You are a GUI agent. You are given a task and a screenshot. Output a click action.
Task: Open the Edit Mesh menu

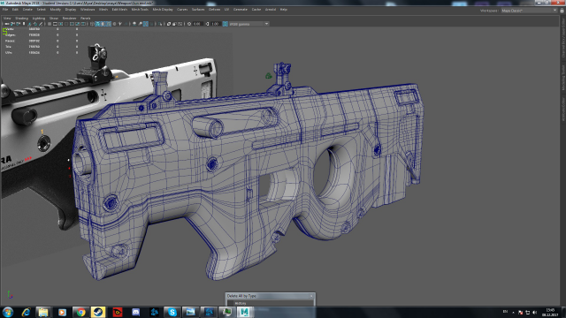tap(119, 10)
